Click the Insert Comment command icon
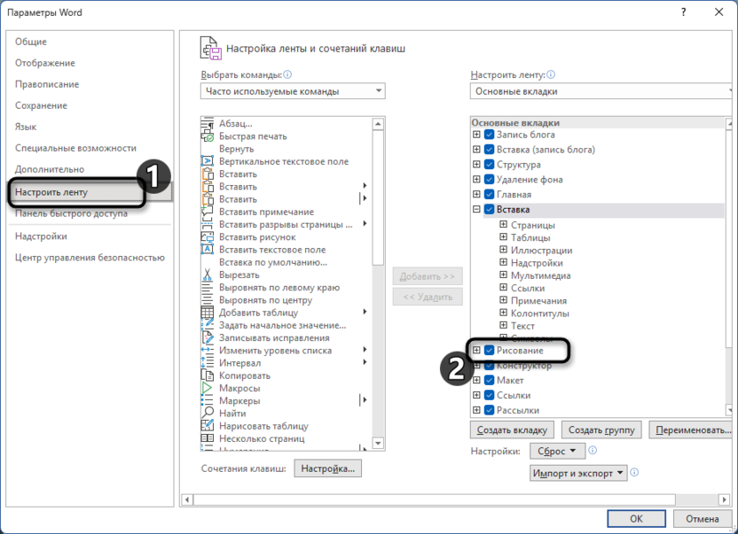738x534 pixels. pyautogui.click(x=208, y=212)
